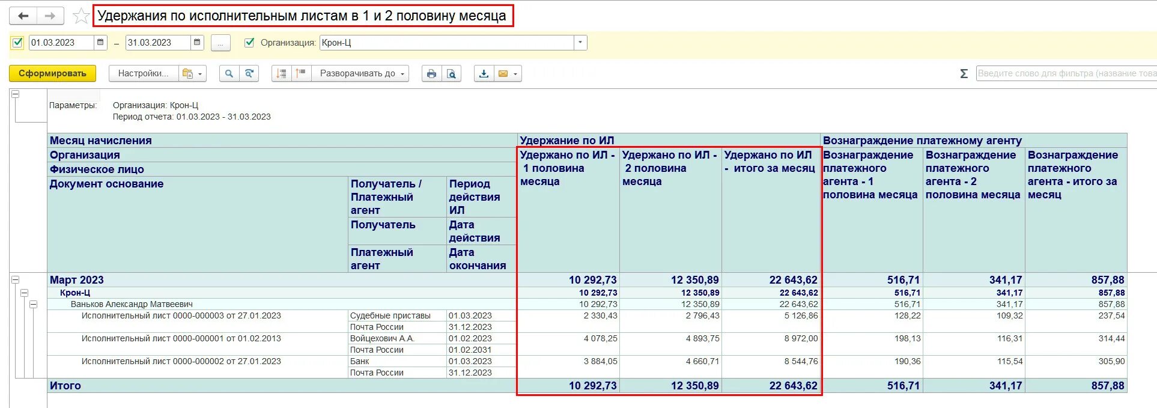Collapse the Ваньков Александр Матвеевич group
The width and height of the screenshot is (1157, 408).
[x=33, y=304]
